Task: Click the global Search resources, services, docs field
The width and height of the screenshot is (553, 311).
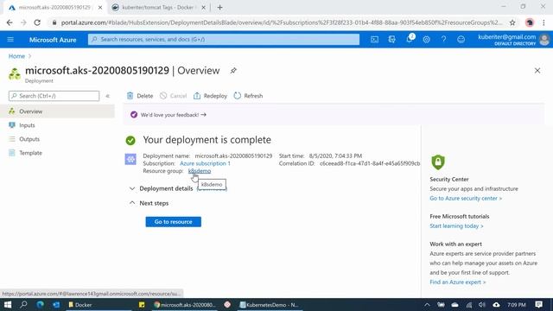Action: pyautogui.click(x=224, y=40)
